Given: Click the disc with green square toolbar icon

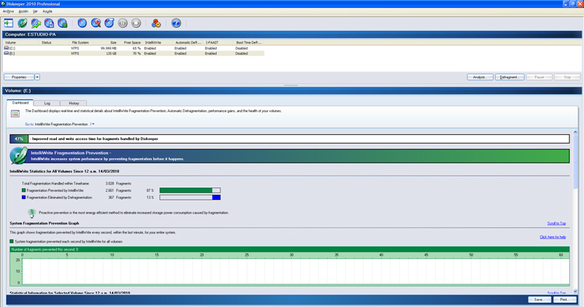Looking at the screenshot, I should point(63,23).
